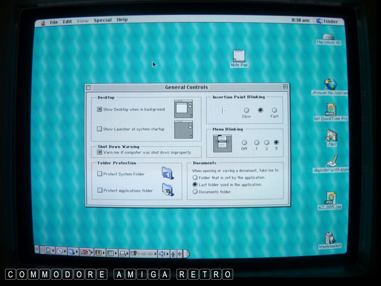The height and width of the screenshot is (286, 381).
Task: Open the Apple menu
Action: pyautogui.click(x=43, y=23)
